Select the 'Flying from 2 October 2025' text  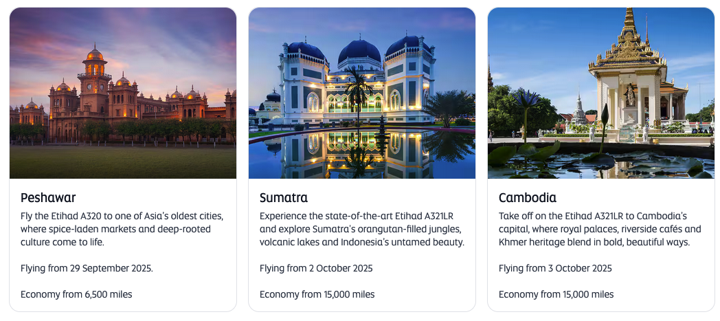tap(316, 268)
